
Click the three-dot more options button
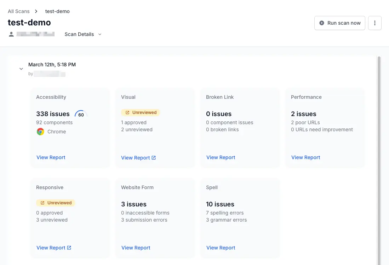[x=375, y=23]
